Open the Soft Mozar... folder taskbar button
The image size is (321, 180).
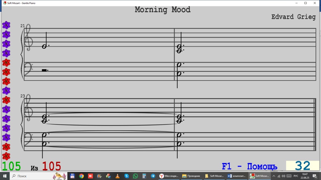[x=214, y=176]
